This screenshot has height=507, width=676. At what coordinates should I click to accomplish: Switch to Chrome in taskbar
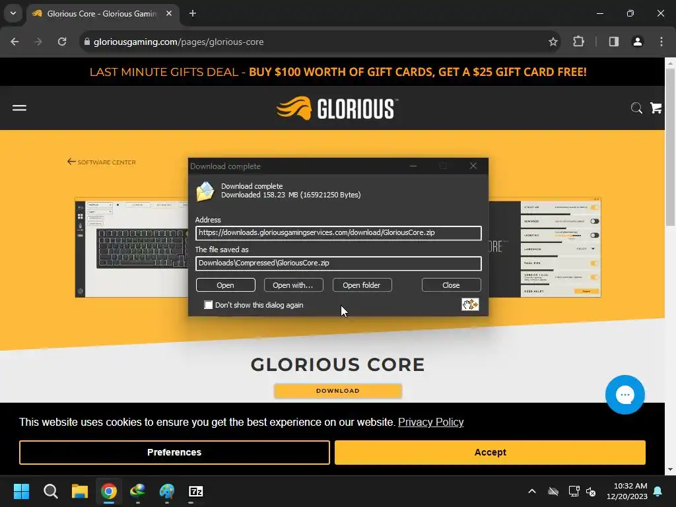point(109,491)
